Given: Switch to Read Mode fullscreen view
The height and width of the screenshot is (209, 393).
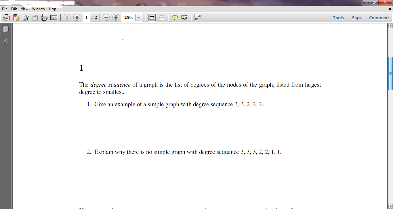Looking at the screenshot, I should point(198,17).
